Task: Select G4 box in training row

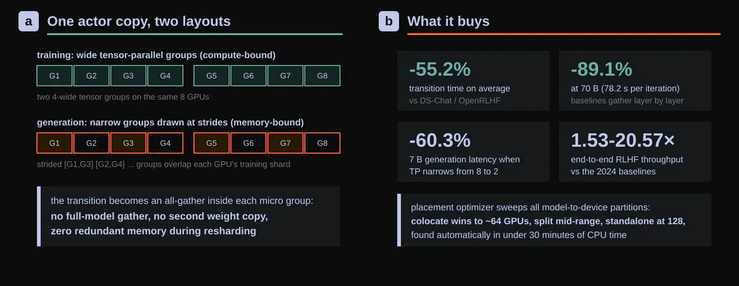Action: coord(165,76)
